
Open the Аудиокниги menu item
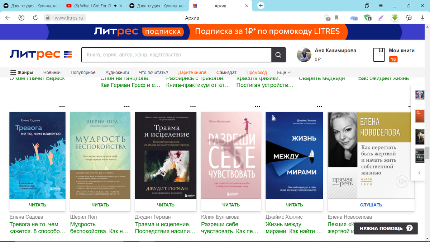(117, 72)
